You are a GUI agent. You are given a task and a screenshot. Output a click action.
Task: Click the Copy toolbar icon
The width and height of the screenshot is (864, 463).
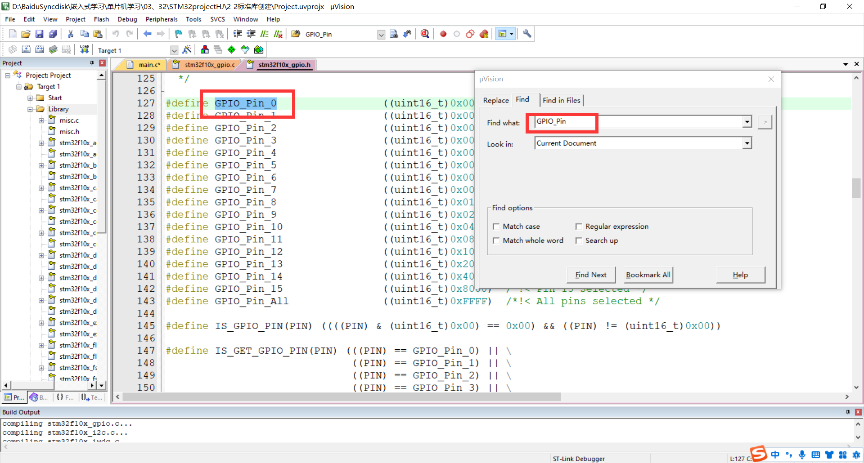coord(84,34)
